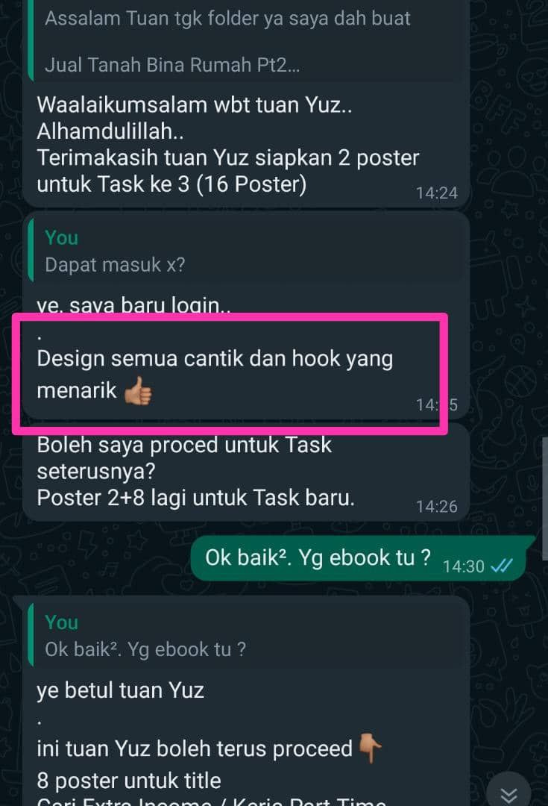Image resolution: width=548 pixels, height=806 pixels.
Task: Tap the 14:24 timestamp
Action: point(437,193)
